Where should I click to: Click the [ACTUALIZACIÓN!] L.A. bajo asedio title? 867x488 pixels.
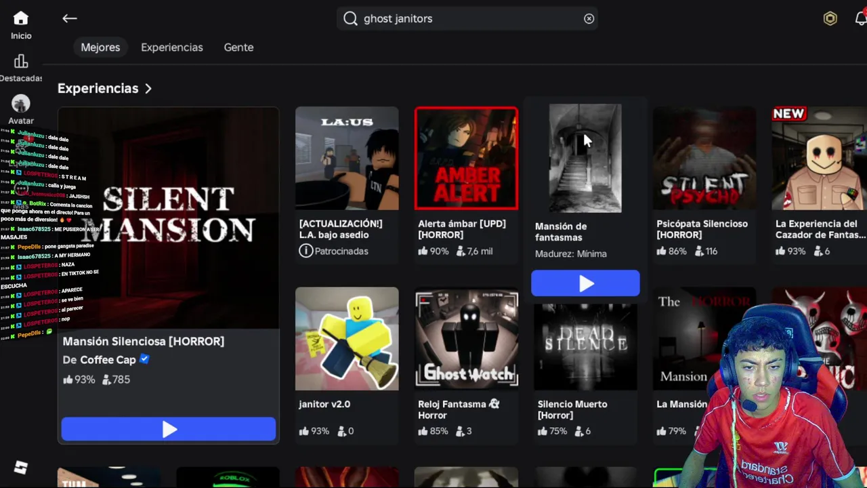click(341, 229)
